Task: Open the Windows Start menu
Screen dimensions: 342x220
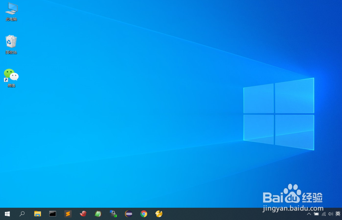Action: tap(7, 214)
